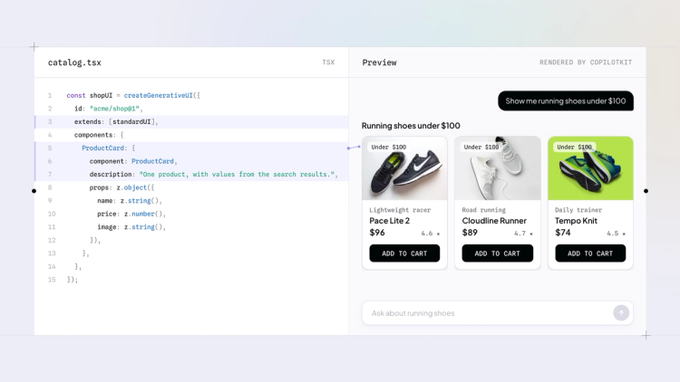Click the 4.7 star rating

pyautogui.click(x=523, y=234)
